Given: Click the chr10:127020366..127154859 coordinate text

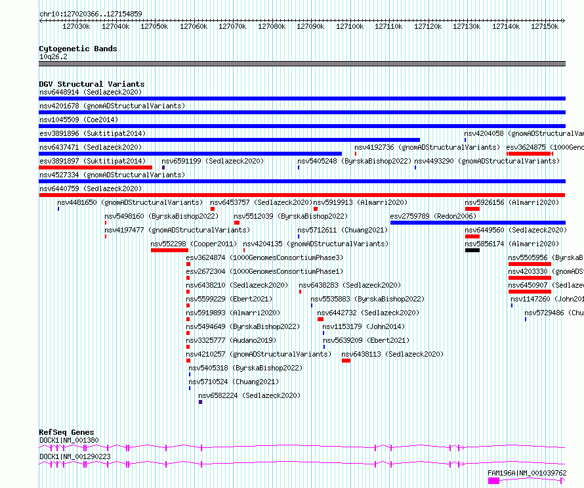Looking at the screenshot, I should (x=91, y=14).
